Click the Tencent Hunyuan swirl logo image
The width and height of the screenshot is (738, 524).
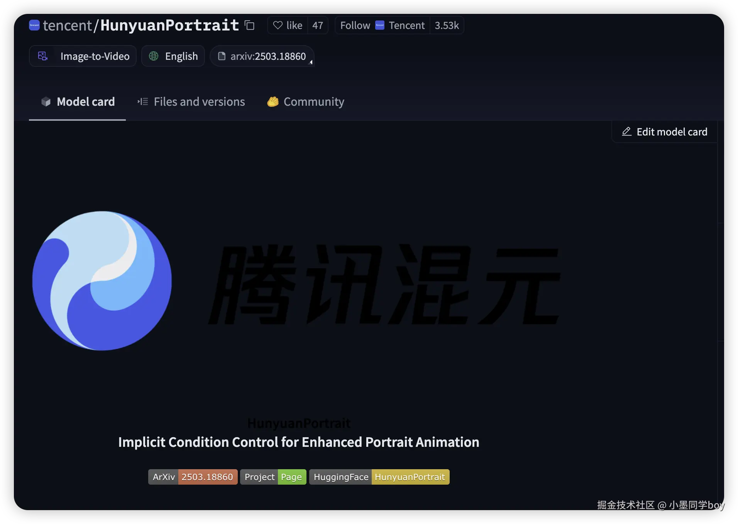(102, 281)
